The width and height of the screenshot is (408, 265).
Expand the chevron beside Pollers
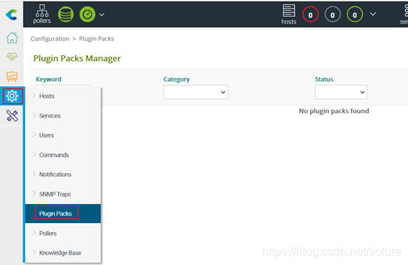point(34,233)
